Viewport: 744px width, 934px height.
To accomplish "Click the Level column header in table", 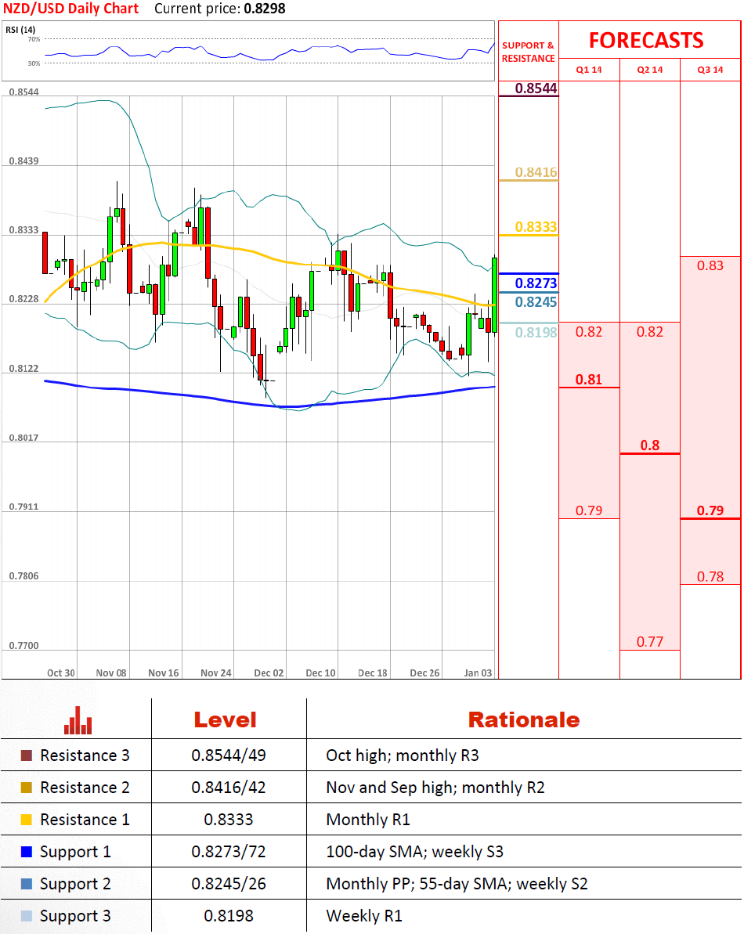I will pyautogui.click(x=225, y=719).
